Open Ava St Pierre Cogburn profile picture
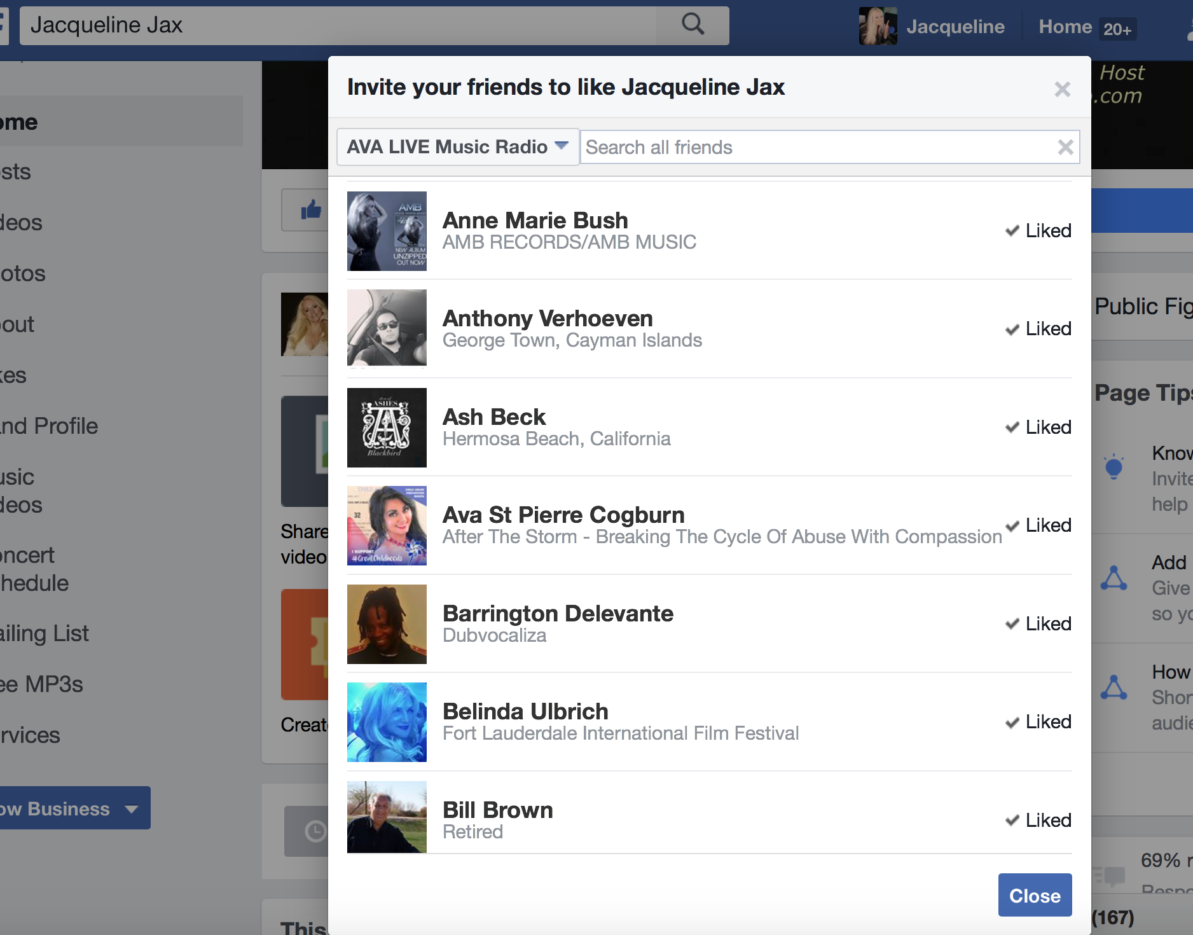 387,525
